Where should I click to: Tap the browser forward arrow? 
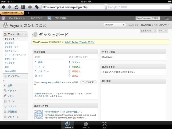click(x=10, y=7)
